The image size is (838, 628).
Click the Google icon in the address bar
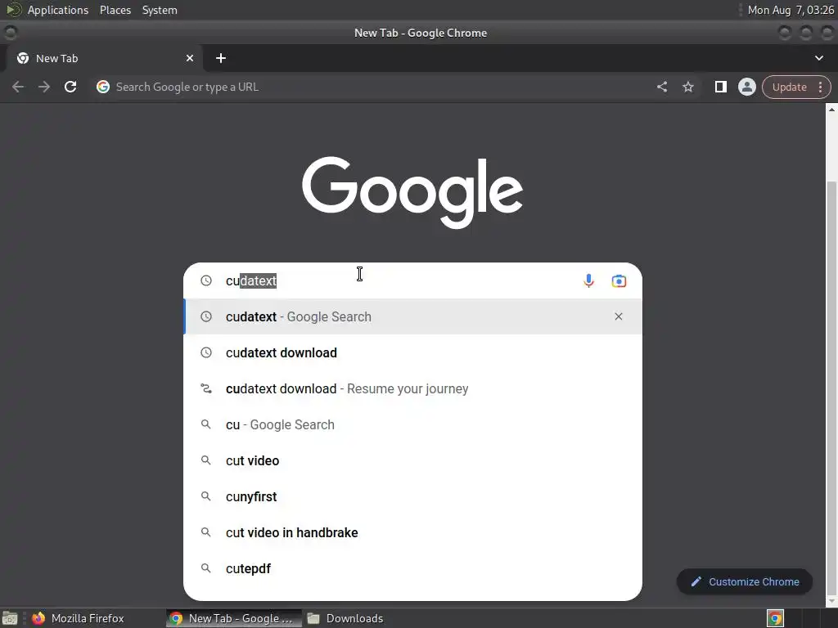[x=103, y=87]
